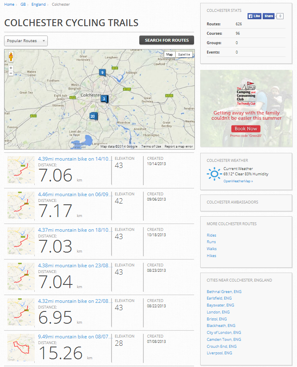
Task: Go to Blackheath, ENG
Action: coord(221,326)
